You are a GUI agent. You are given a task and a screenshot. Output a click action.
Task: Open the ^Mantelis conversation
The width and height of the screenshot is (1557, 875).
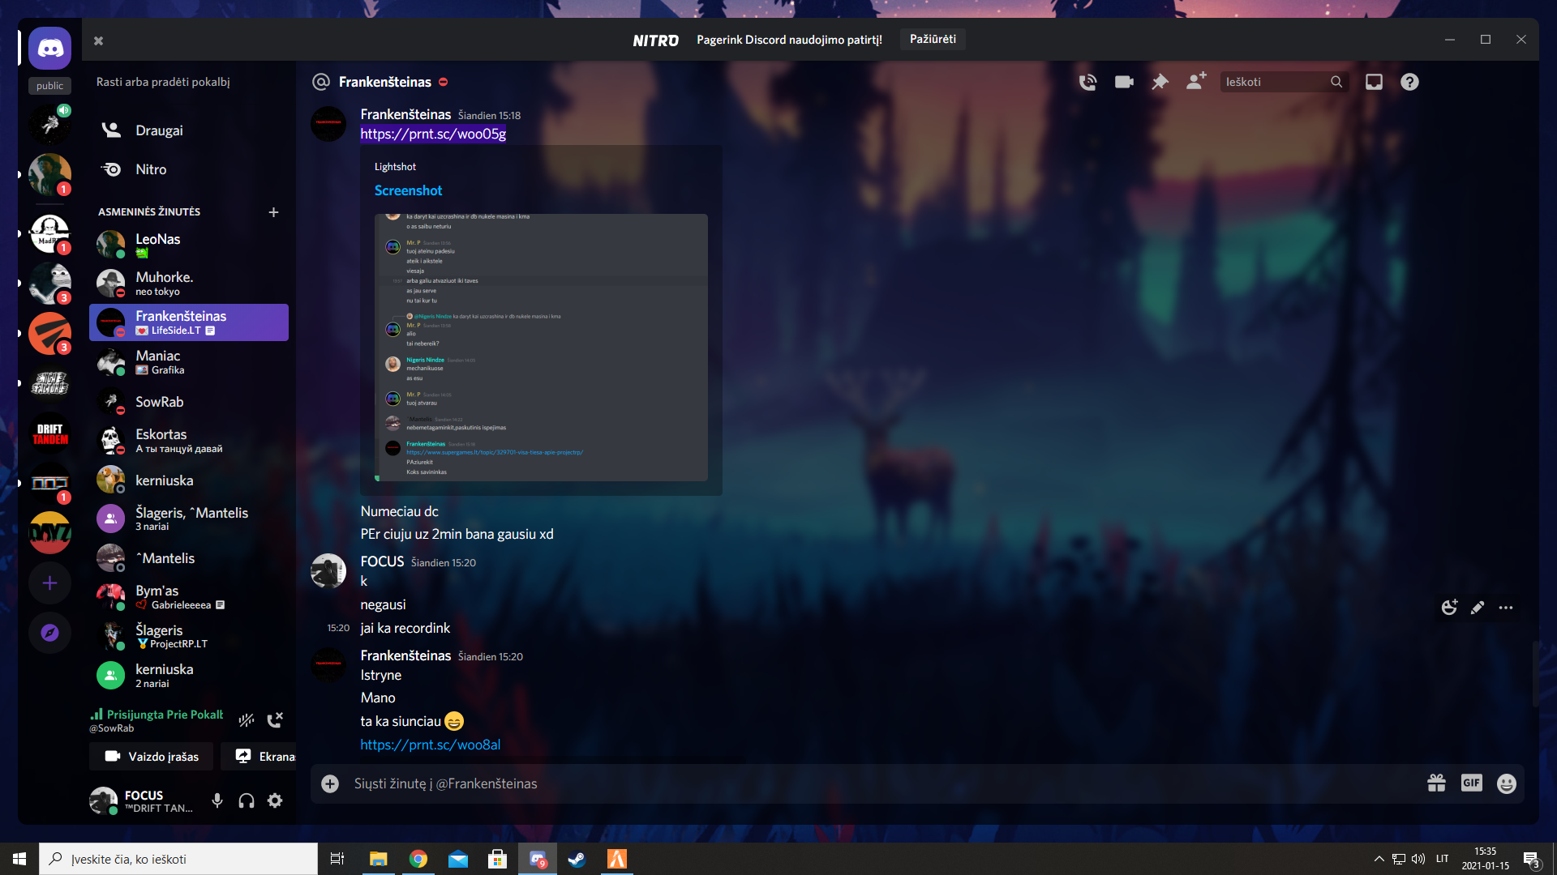point(189,558)
